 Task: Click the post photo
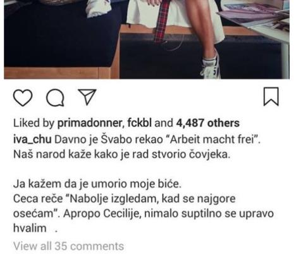pos(147,39)
